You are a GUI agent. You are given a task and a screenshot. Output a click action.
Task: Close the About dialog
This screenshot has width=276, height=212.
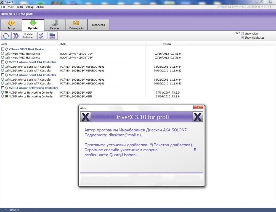(x=198, y=107)
